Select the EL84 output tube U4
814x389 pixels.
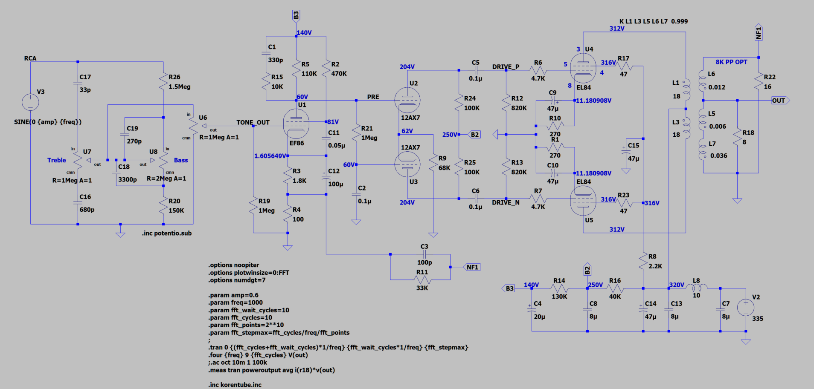coord(583,68)
